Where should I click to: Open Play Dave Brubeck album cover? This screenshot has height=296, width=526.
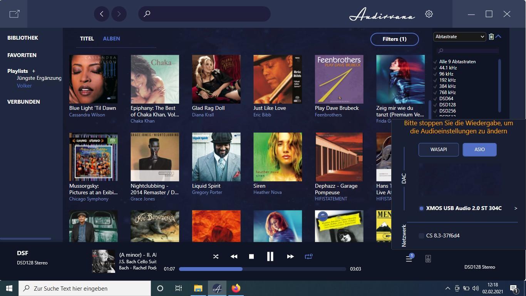coord(339,79)
